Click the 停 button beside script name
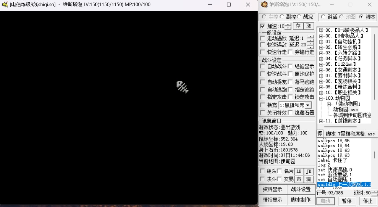Screen dimensions: 378x207 click(x=320, y=134)
